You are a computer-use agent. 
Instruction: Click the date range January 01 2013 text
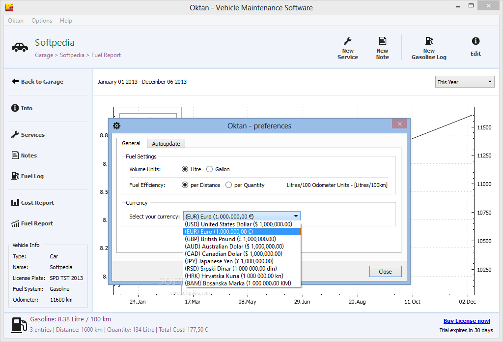[142, 82]
